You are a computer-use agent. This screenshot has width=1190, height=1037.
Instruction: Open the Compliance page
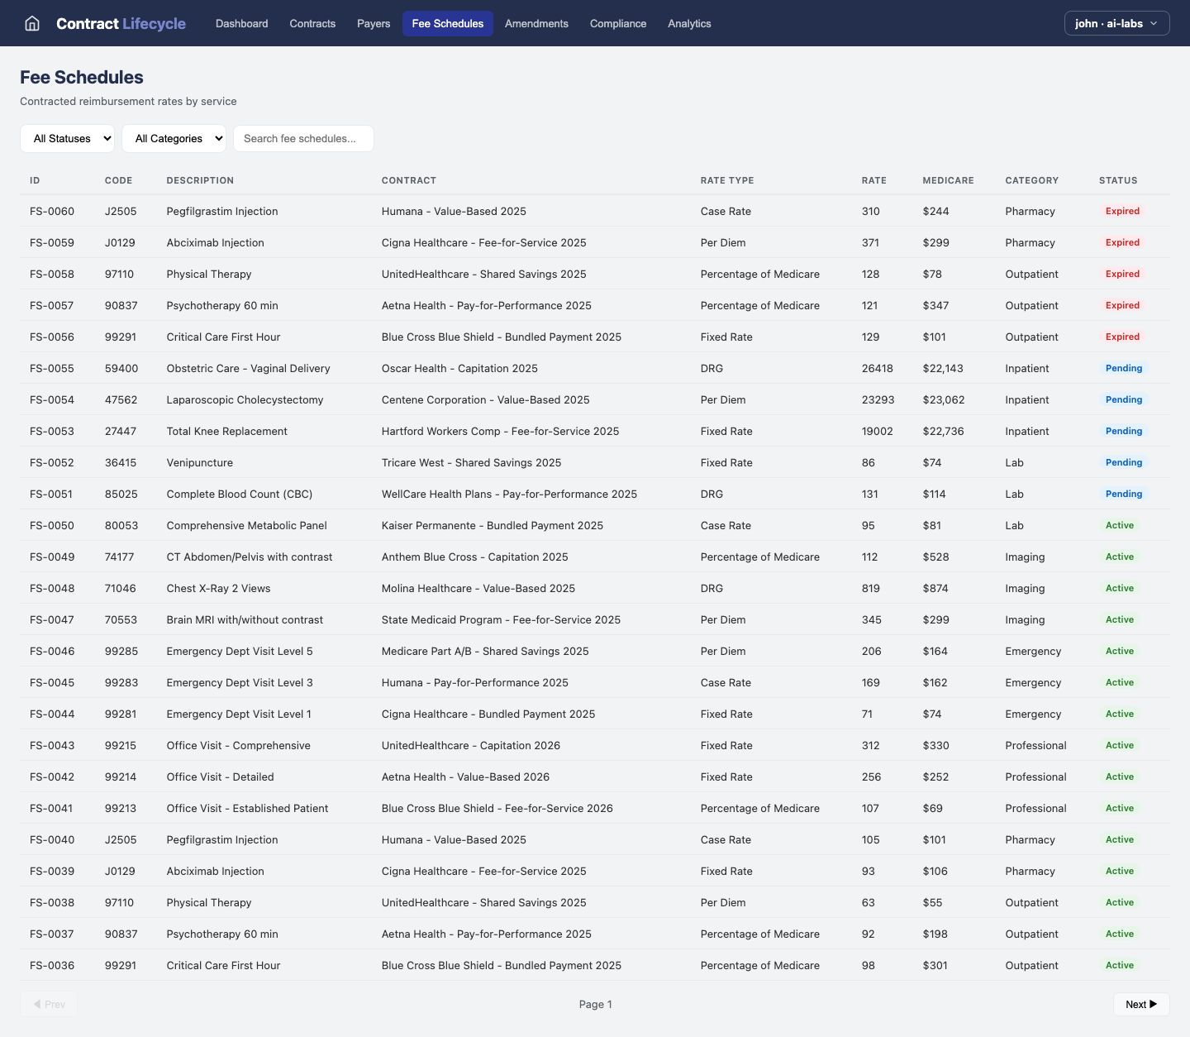point(618,23)
